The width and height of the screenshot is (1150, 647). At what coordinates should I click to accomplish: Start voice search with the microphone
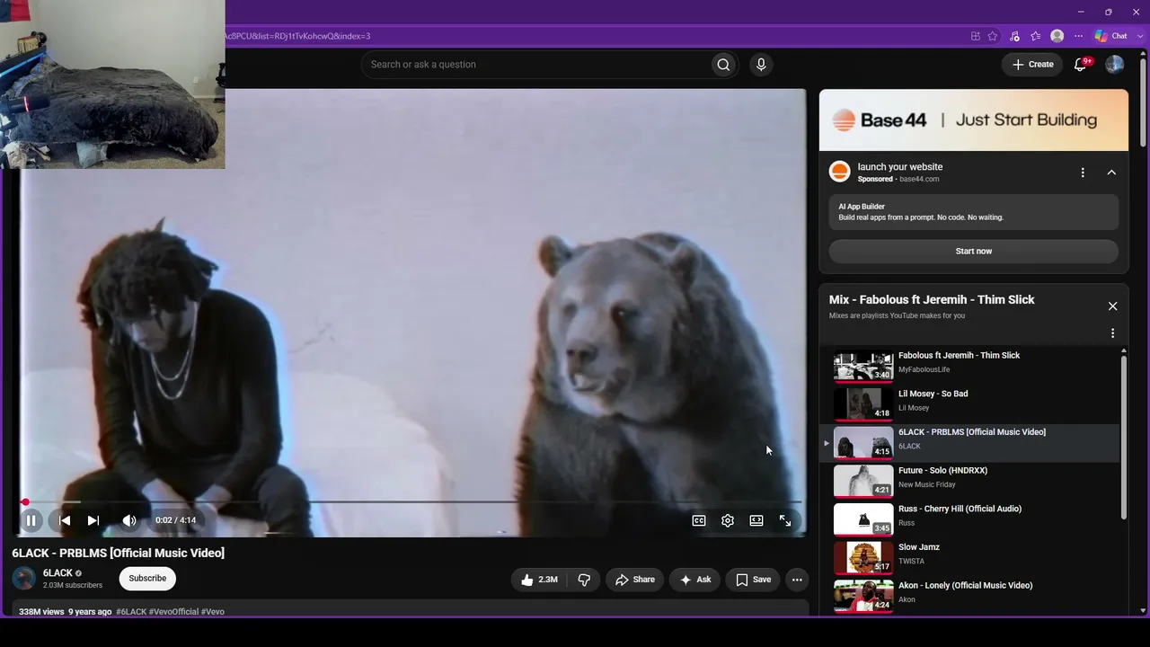761,65
